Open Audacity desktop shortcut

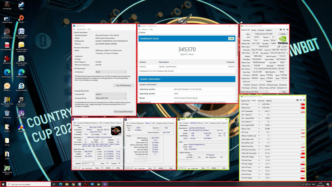[x=21, y=128]
